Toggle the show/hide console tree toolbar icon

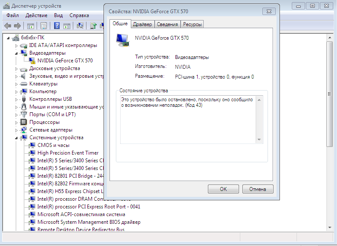[x=31, y=26]
